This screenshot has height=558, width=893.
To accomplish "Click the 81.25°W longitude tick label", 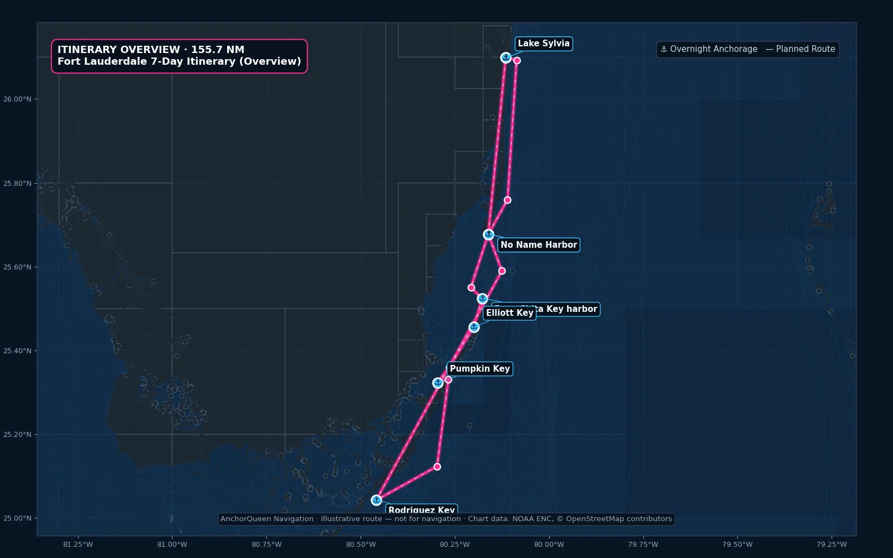I will (x=78, y=545).
